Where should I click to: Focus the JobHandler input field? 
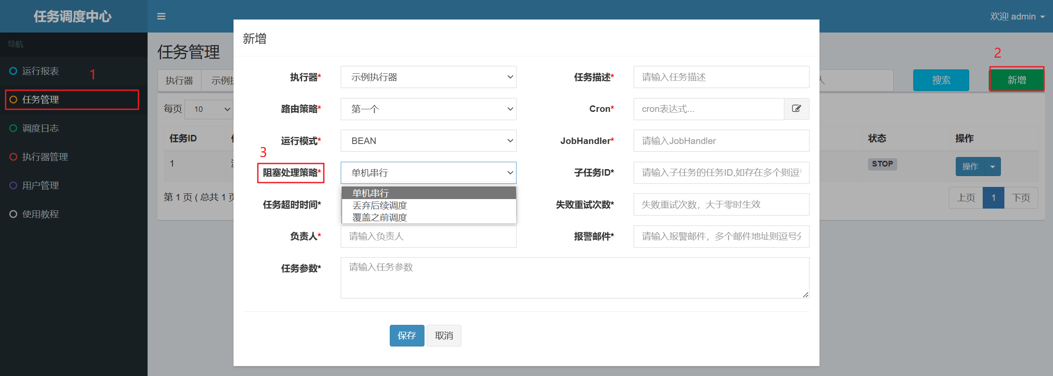[x=721, y=141]
